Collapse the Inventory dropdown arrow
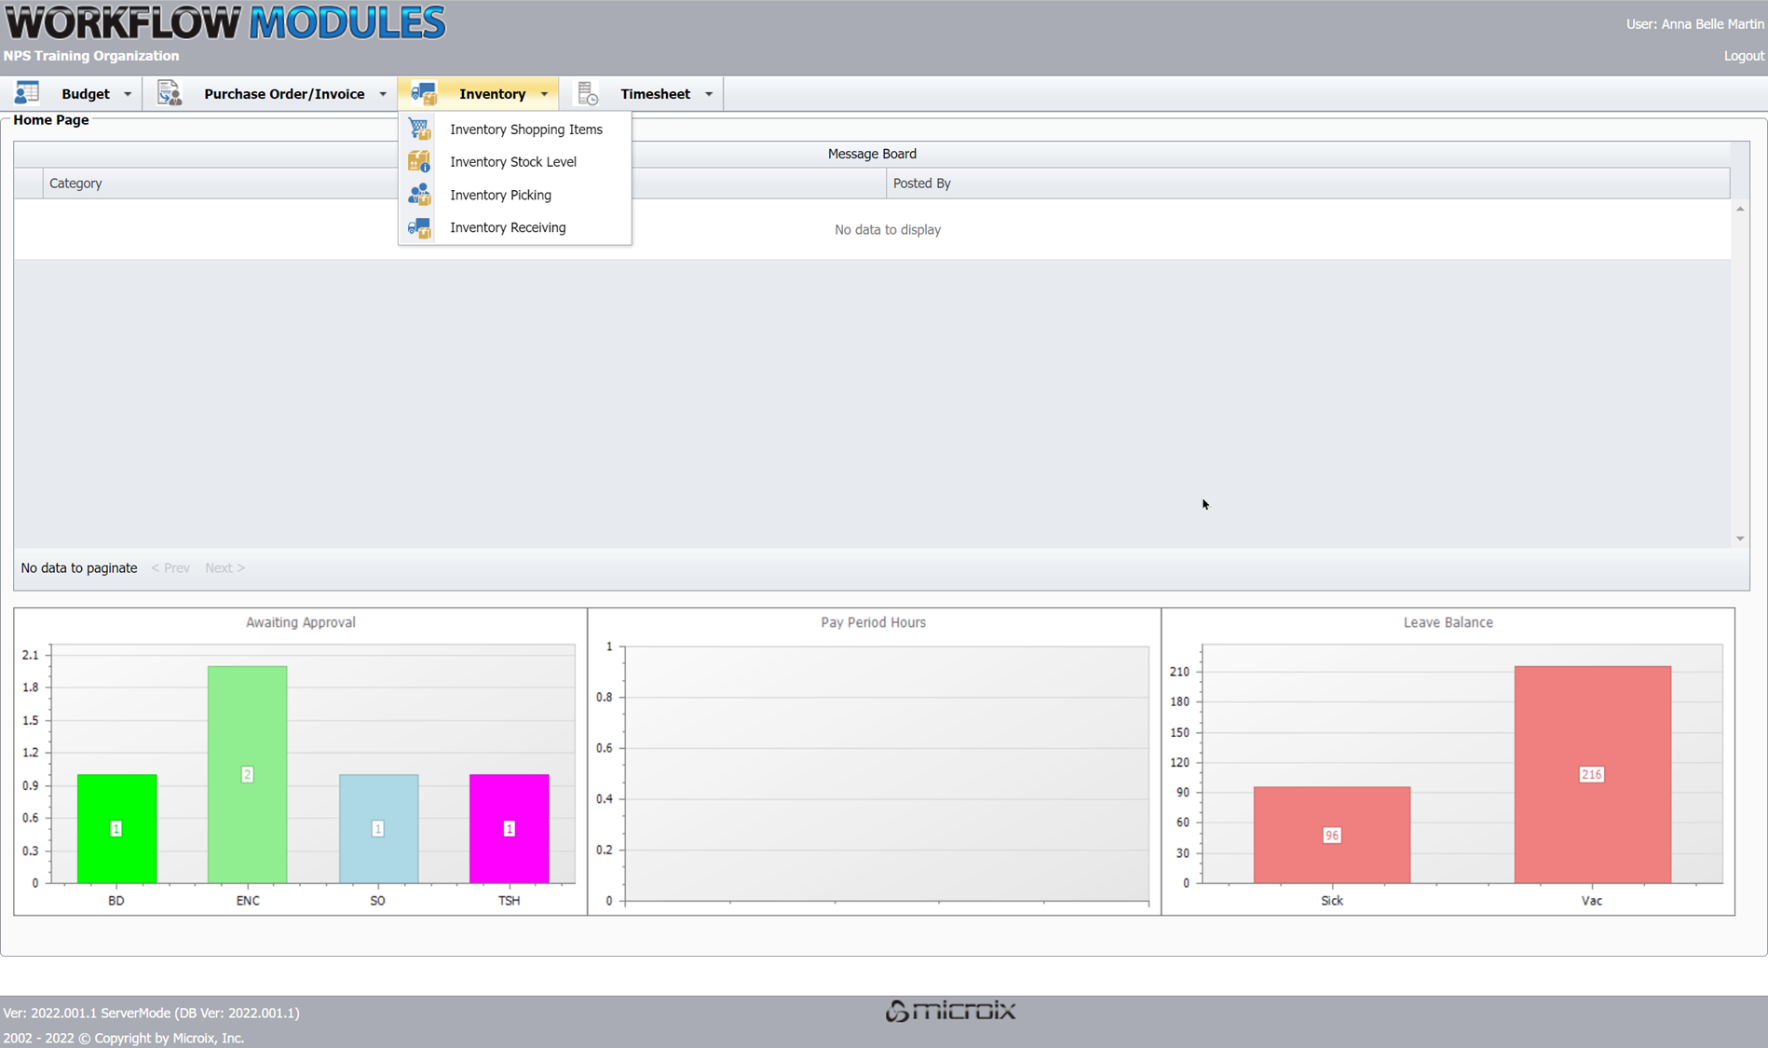The image size is (1768, 1048). click(545, 94)
